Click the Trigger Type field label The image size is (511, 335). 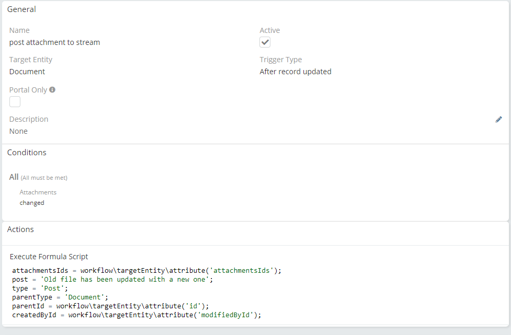click(x=281, y=60)
